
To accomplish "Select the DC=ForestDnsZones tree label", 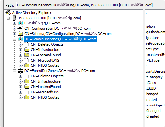I will coord(59,71).
